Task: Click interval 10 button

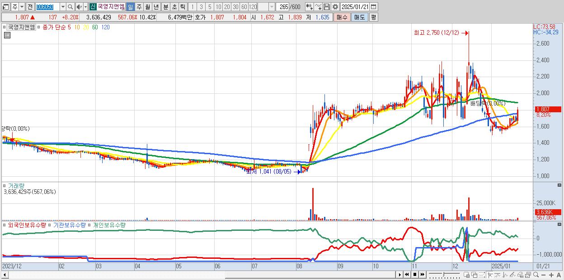Action: (x=218, y=7)
